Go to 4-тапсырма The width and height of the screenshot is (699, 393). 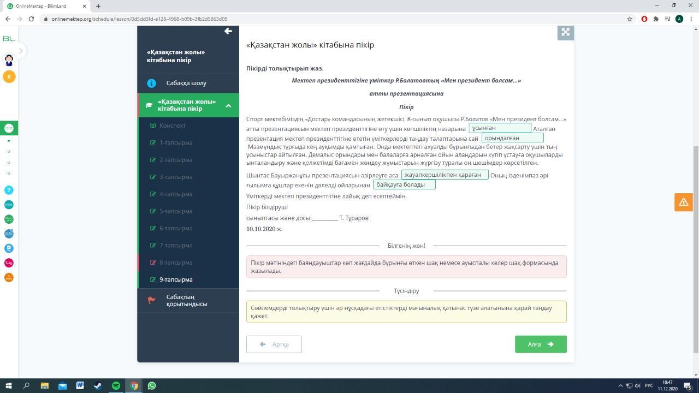point(188,194)
